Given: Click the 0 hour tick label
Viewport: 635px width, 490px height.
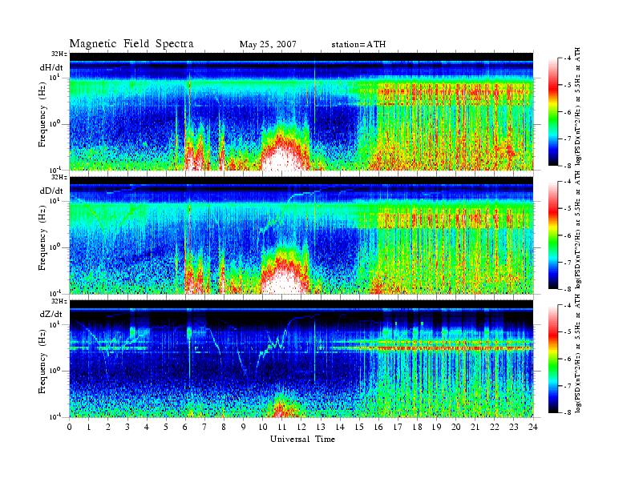Looking at the screenshot, I should [x=70, y=427].
